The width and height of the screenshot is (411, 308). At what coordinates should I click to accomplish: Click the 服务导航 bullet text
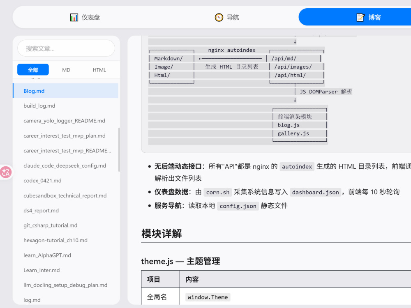(x=168, y=206)
